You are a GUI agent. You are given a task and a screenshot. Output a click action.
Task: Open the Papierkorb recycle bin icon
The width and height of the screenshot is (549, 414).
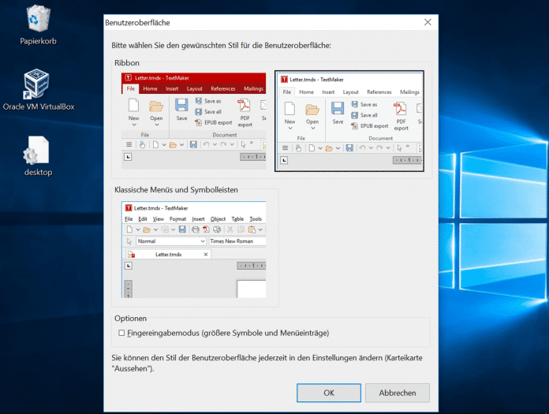click(x=38, y=19)
